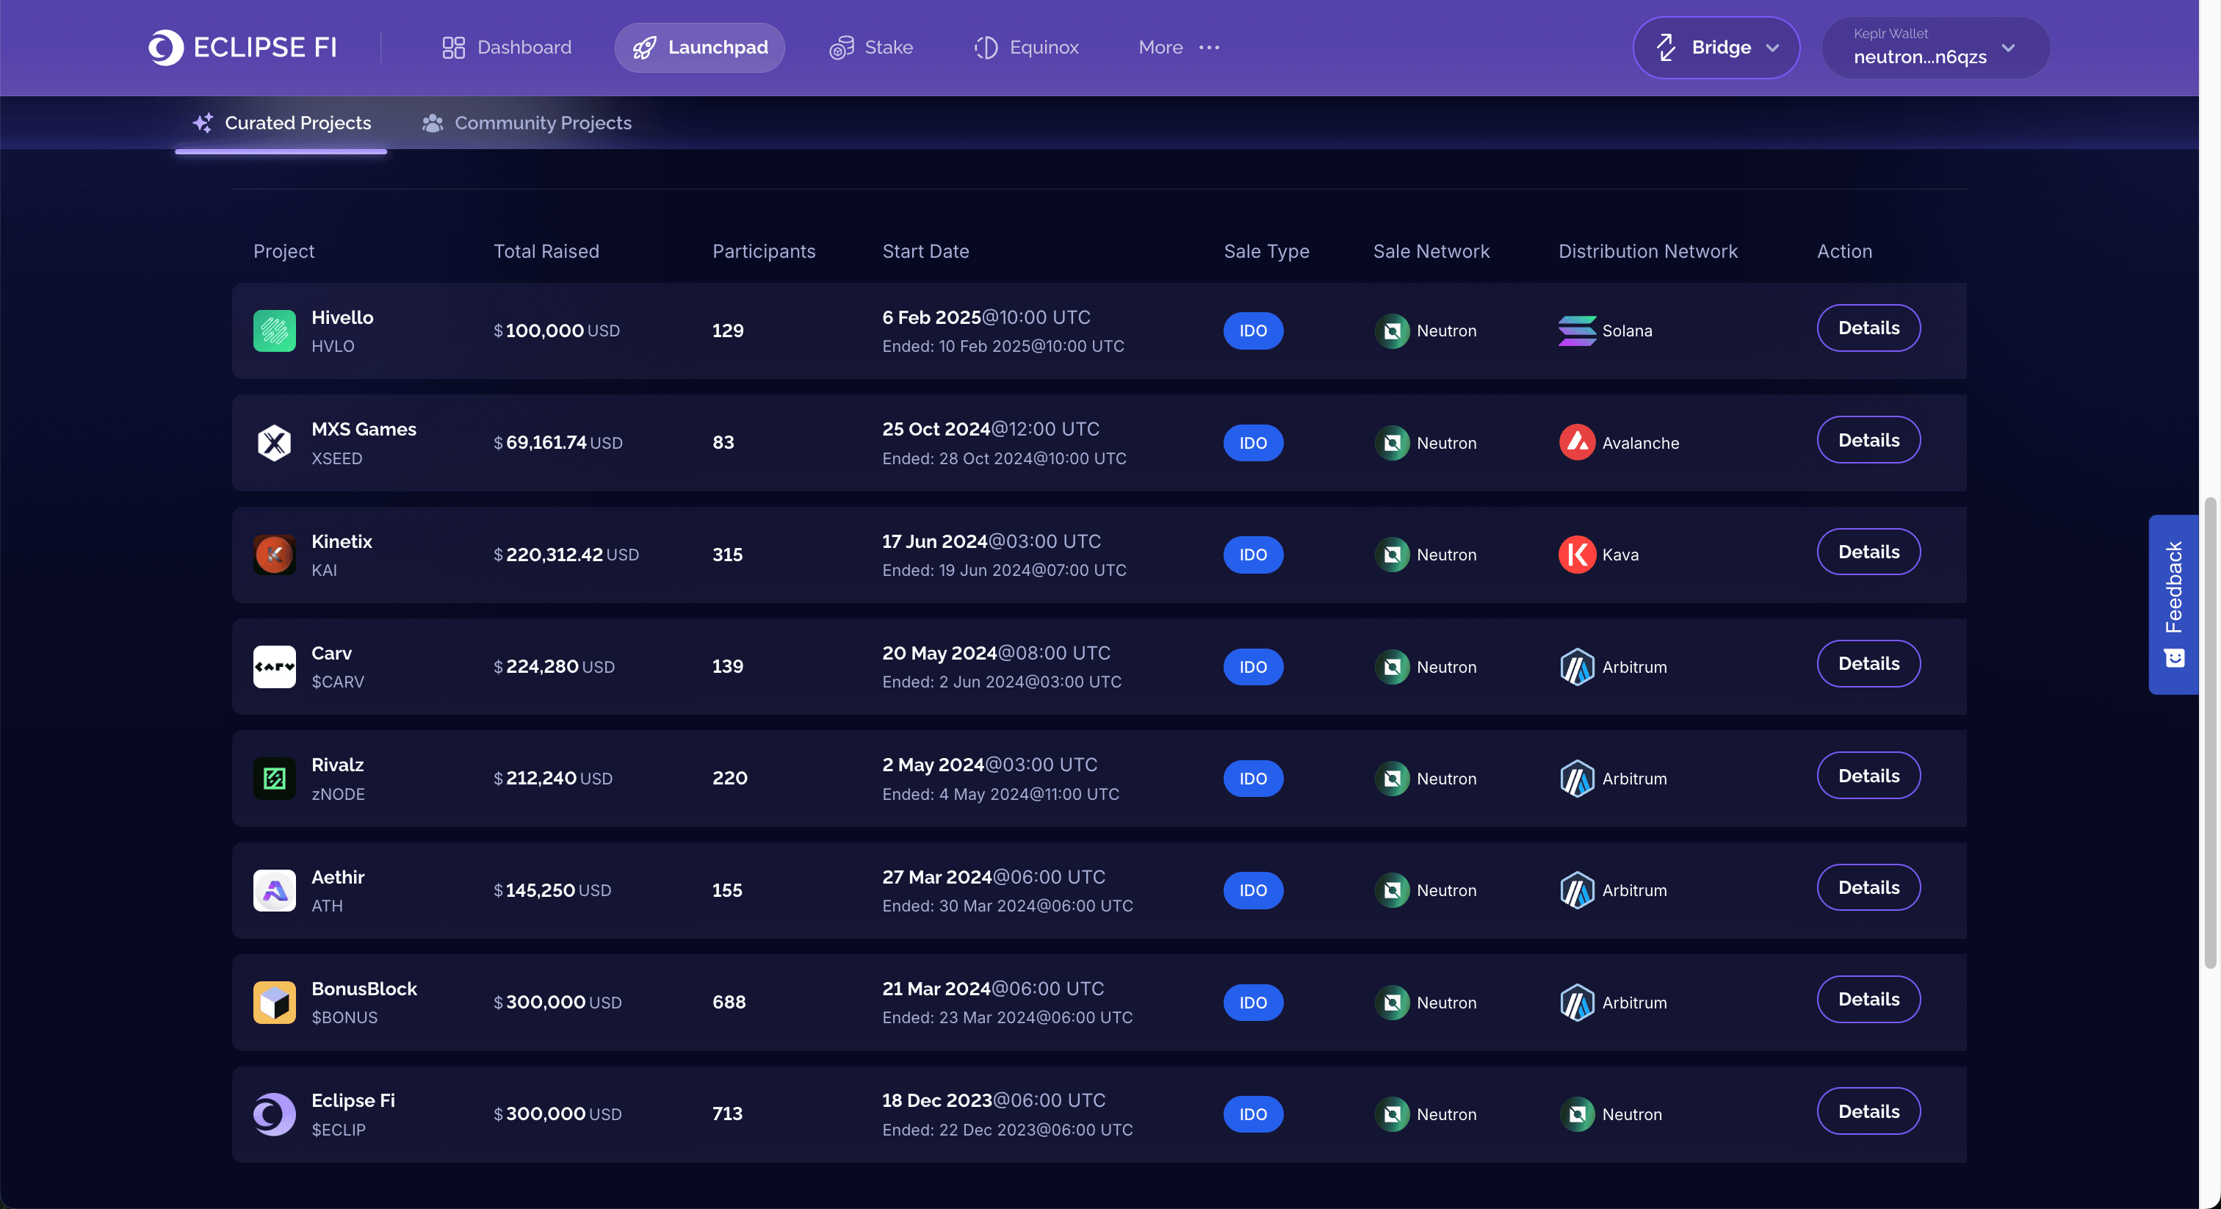This screenshot has height=1209, width=2221.
Task: Open the More menu with ellipsis
Action: [1179, 48]
